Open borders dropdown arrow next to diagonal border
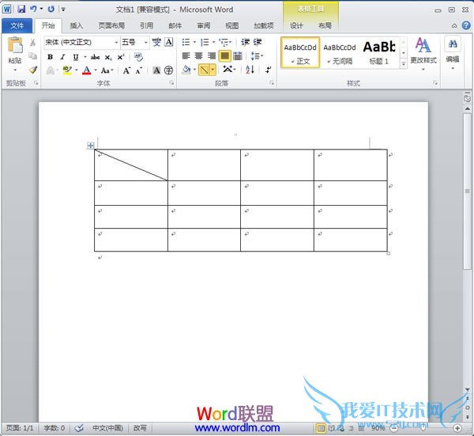 (x=213, y=70)
